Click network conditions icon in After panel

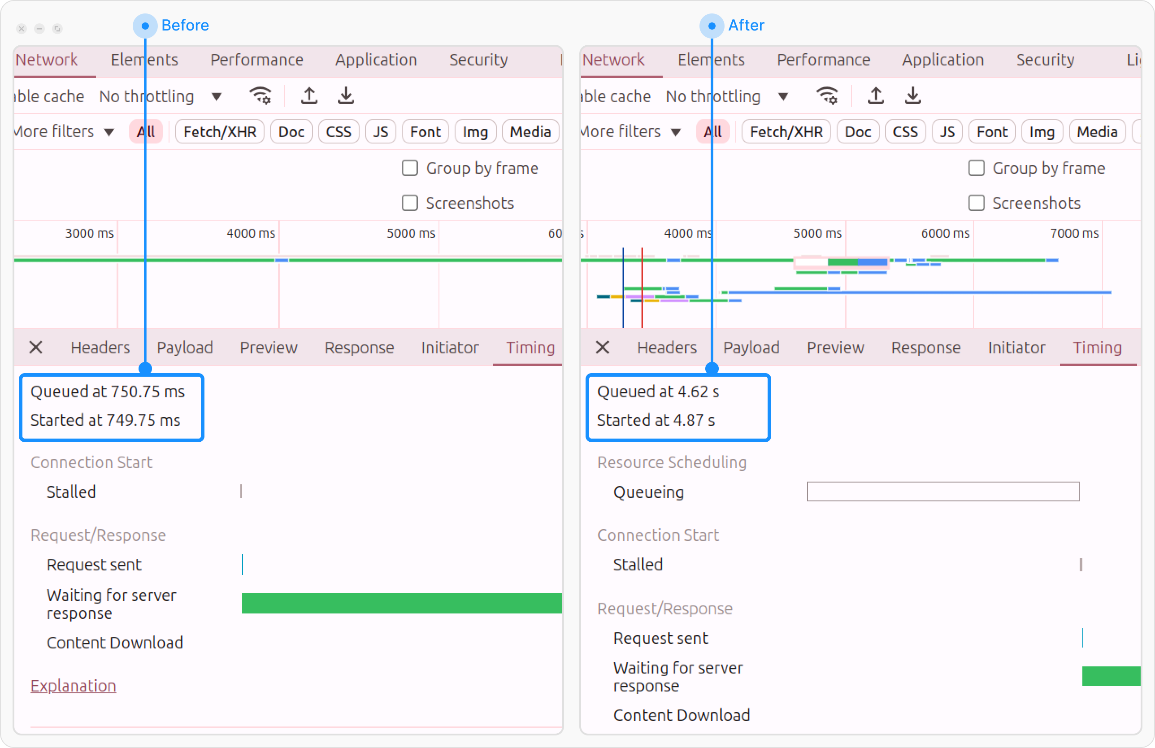(827, 96)
